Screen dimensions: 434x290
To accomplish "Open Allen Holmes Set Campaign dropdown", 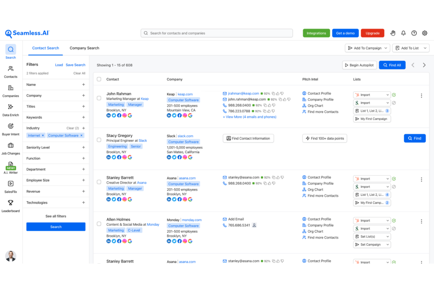I will [372, 244].
